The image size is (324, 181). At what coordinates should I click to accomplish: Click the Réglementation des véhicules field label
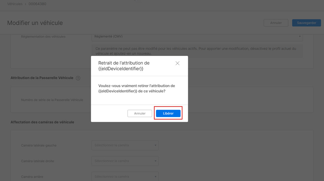click(43, 37)
